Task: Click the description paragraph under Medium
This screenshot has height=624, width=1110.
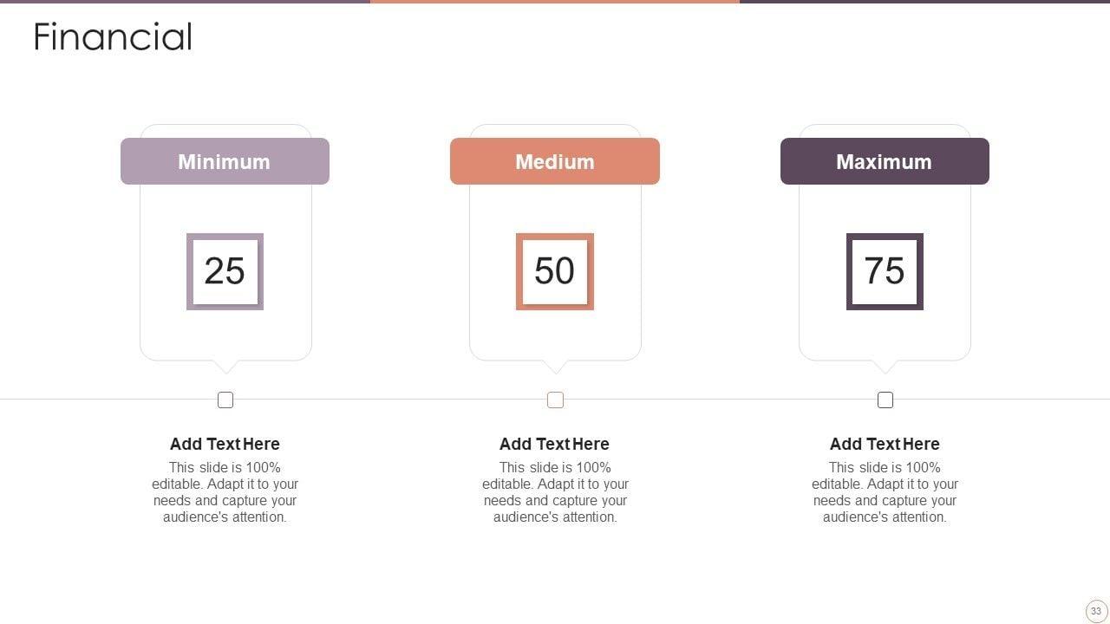Action: [x=555, y=492]
